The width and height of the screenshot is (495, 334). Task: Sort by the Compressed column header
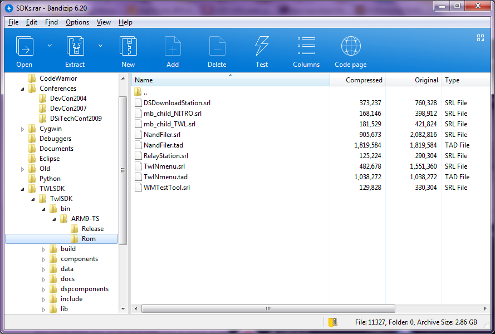[x=357, y=80]
